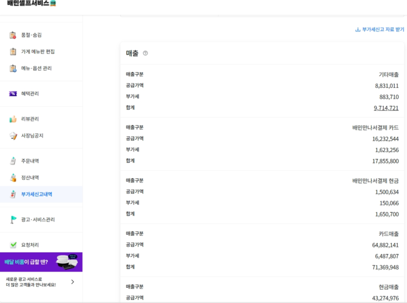Navigate to 리뷰관리

click(41, 119)
